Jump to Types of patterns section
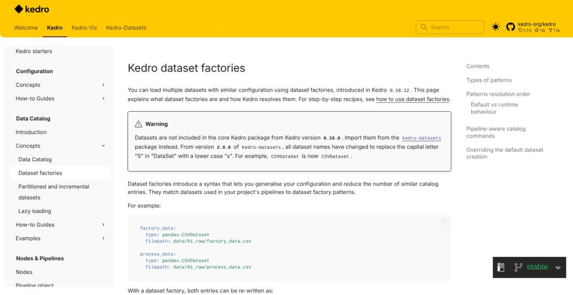 coord(489,80)
